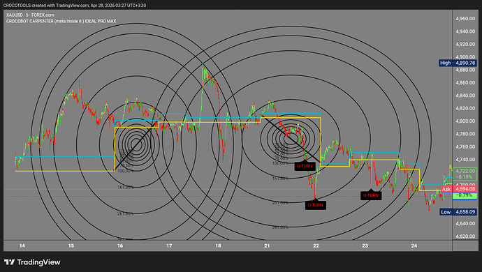Click the 4,620.00 price scale label
482x272 pixels.
pos(465,236)
